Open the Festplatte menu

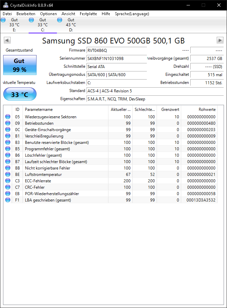(x=88, y=14)
